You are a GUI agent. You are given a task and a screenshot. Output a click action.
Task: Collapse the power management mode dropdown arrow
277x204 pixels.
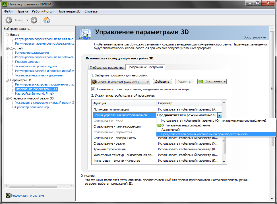coord(219,115)
